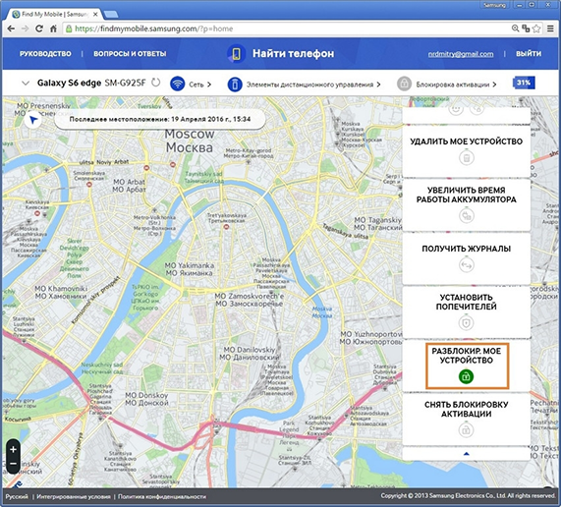
Task: Click ВЫЙТИ to sign out
Action: (x=529, y=54)
